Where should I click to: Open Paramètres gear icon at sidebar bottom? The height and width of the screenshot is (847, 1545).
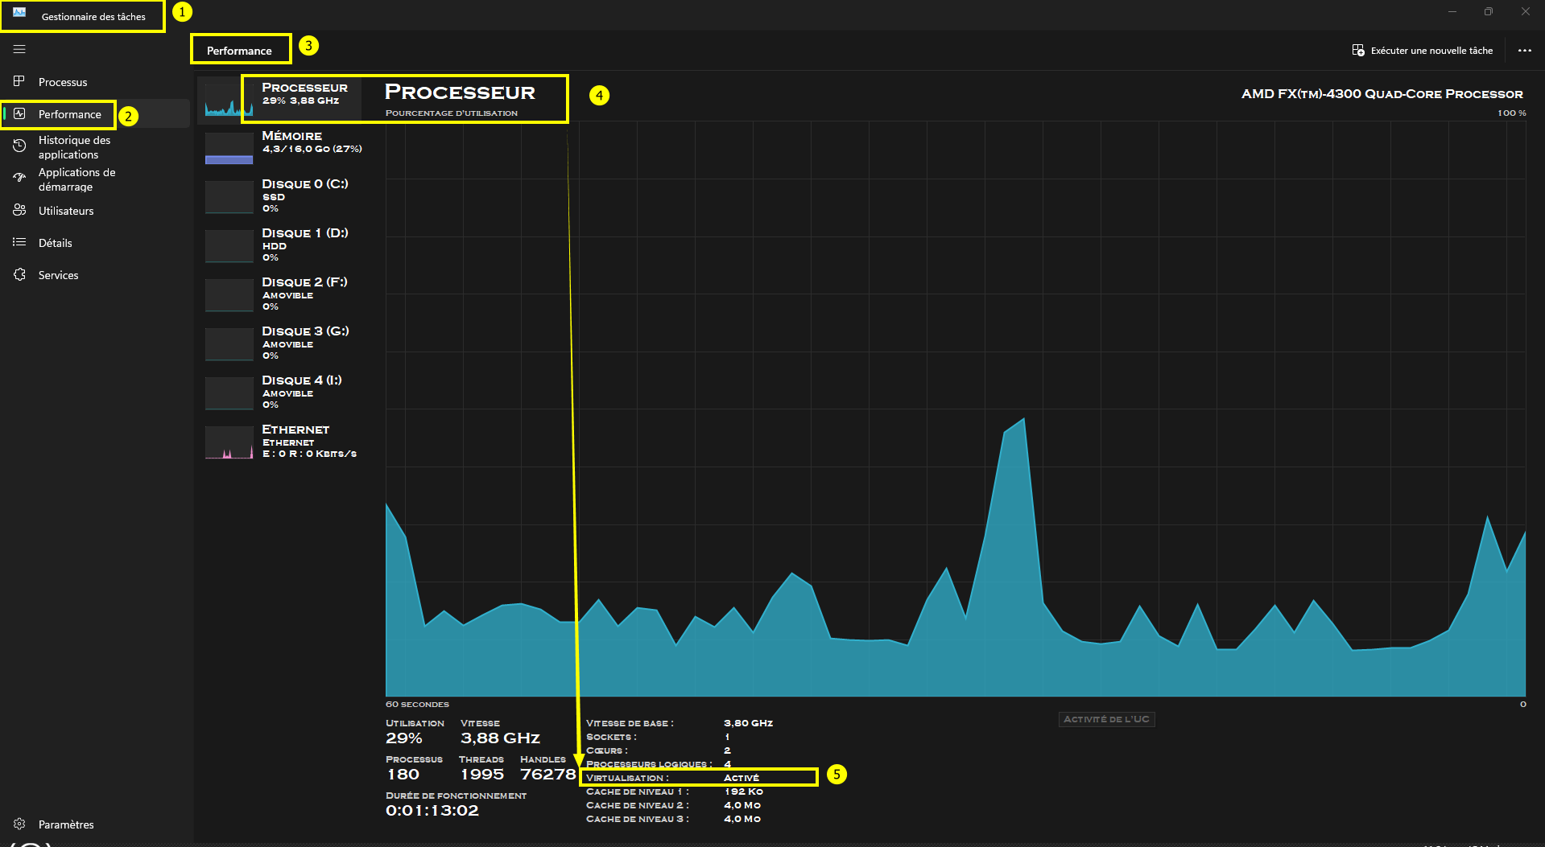pos(19,824)
